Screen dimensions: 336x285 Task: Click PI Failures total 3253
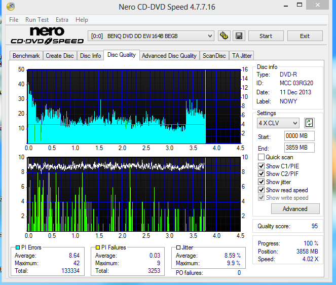154,271
